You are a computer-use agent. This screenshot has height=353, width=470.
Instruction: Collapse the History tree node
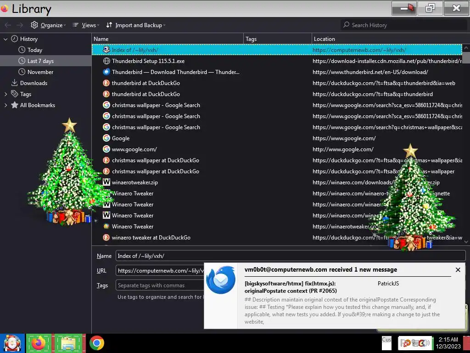pos(6,39)
